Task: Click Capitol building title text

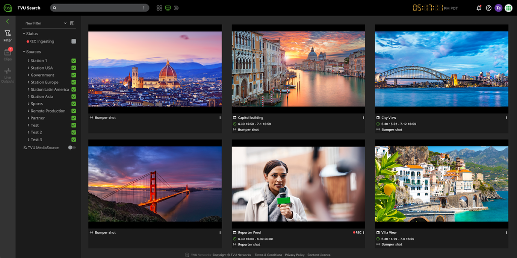Action: (x=250, y=118)
